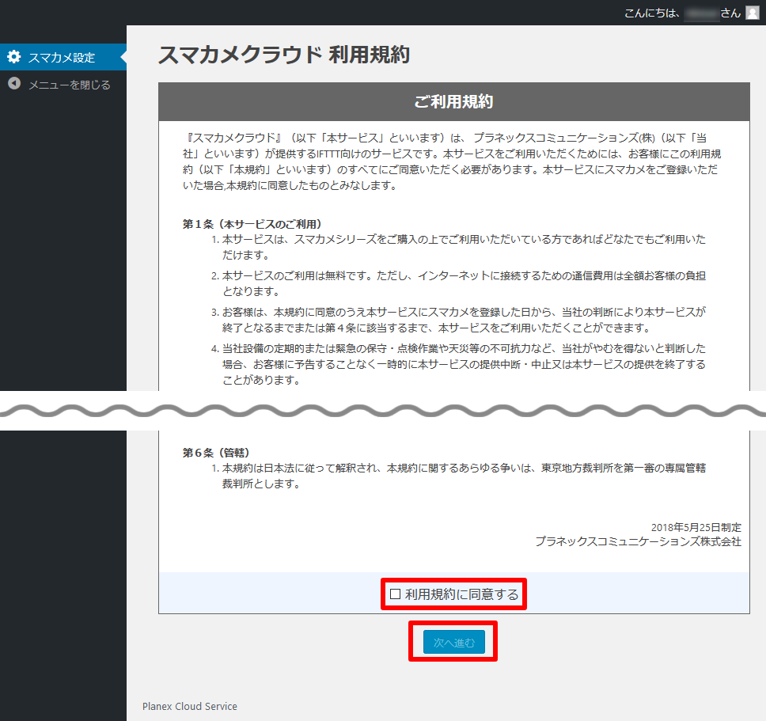Click the line mentioning 東京地方裁判所を第一審の専属管轄
The width and height of the screenshot is (766, 721).
pos(464,468)
